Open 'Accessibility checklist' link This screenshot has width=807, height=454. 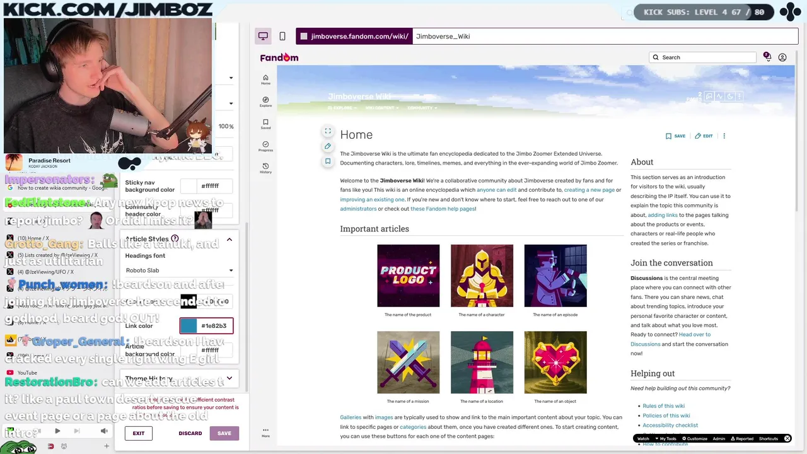point(670,425)
